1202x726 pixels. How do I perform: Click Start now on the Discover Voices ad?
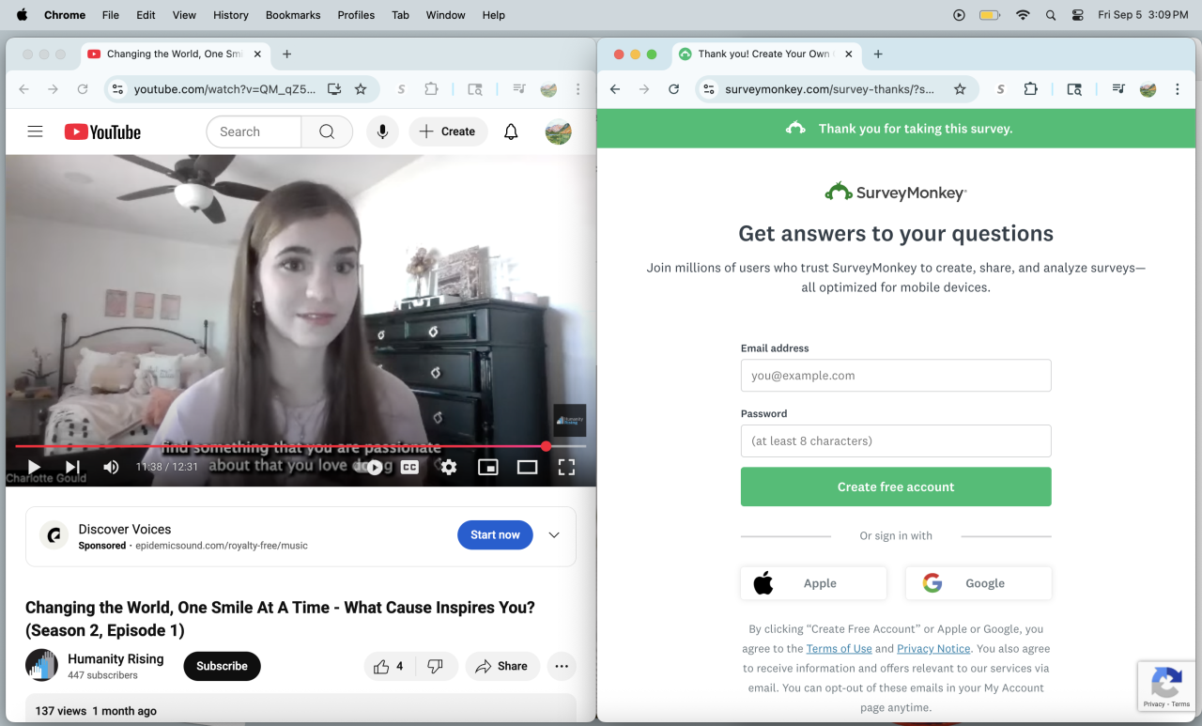(x=495, y=534)
